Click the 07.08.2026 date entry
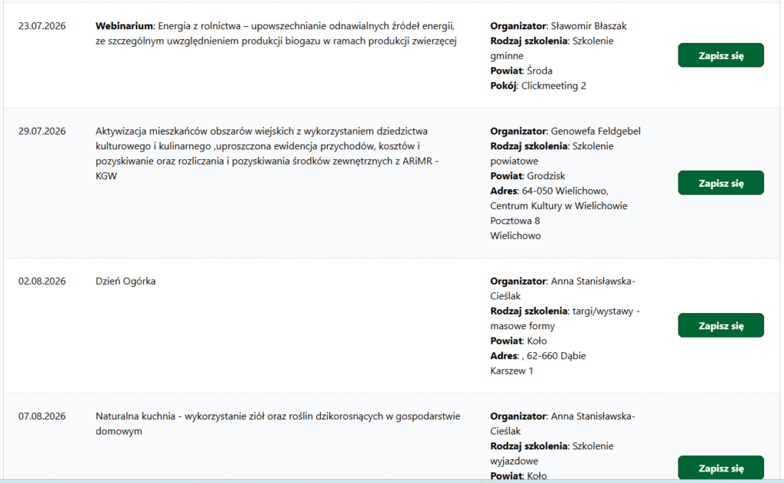 pos(42,416)
